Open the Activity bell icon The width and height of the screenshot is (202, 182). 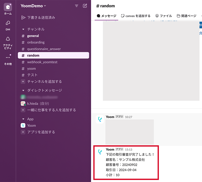[8, 39]
